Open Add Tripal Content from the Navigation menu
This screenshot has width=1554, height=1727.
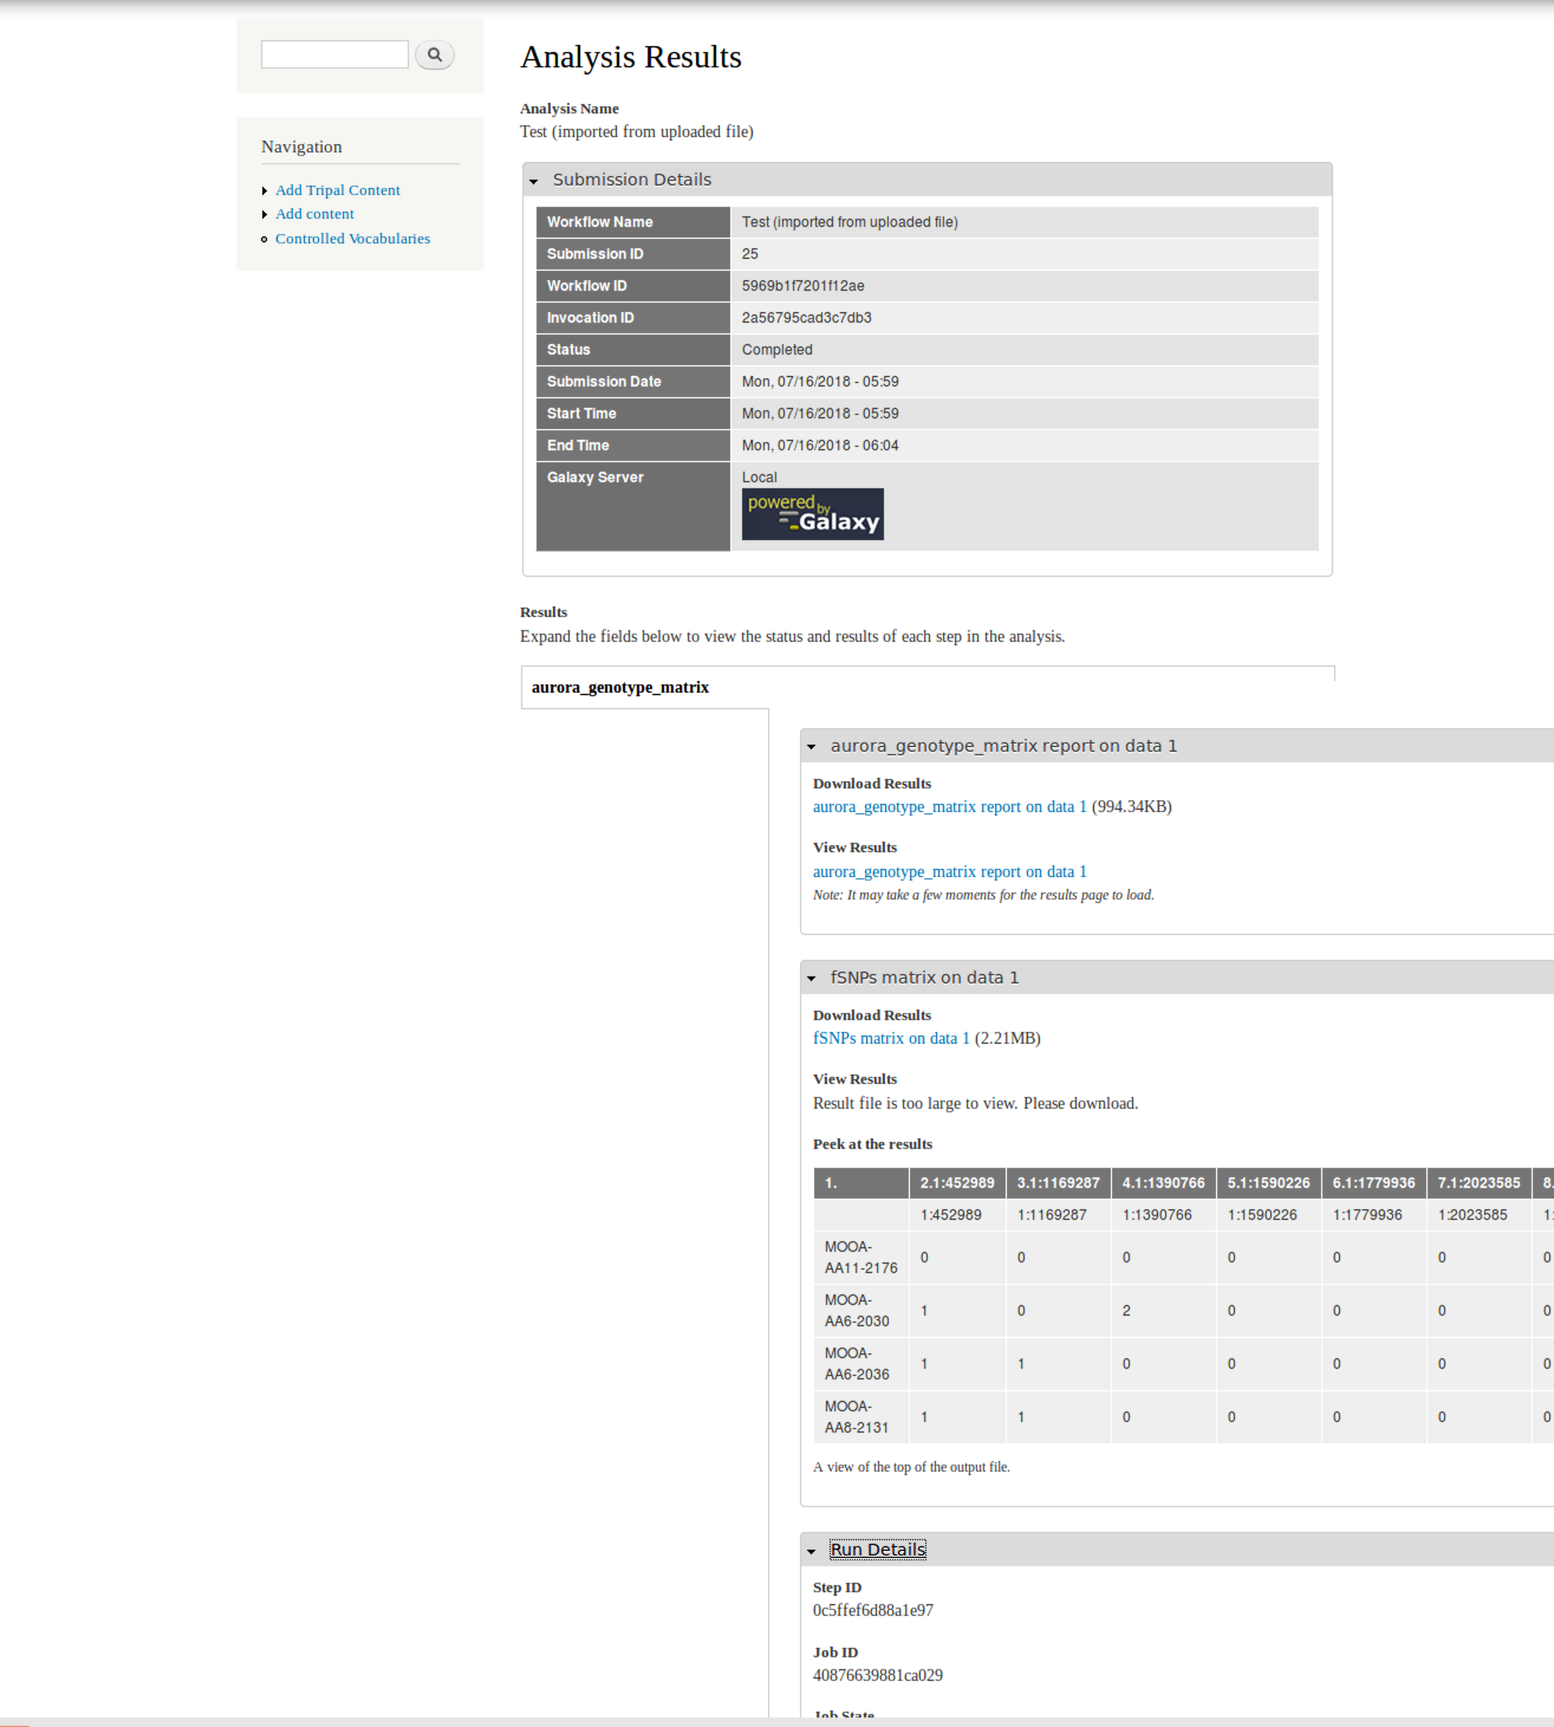click(x=337, y=190)
